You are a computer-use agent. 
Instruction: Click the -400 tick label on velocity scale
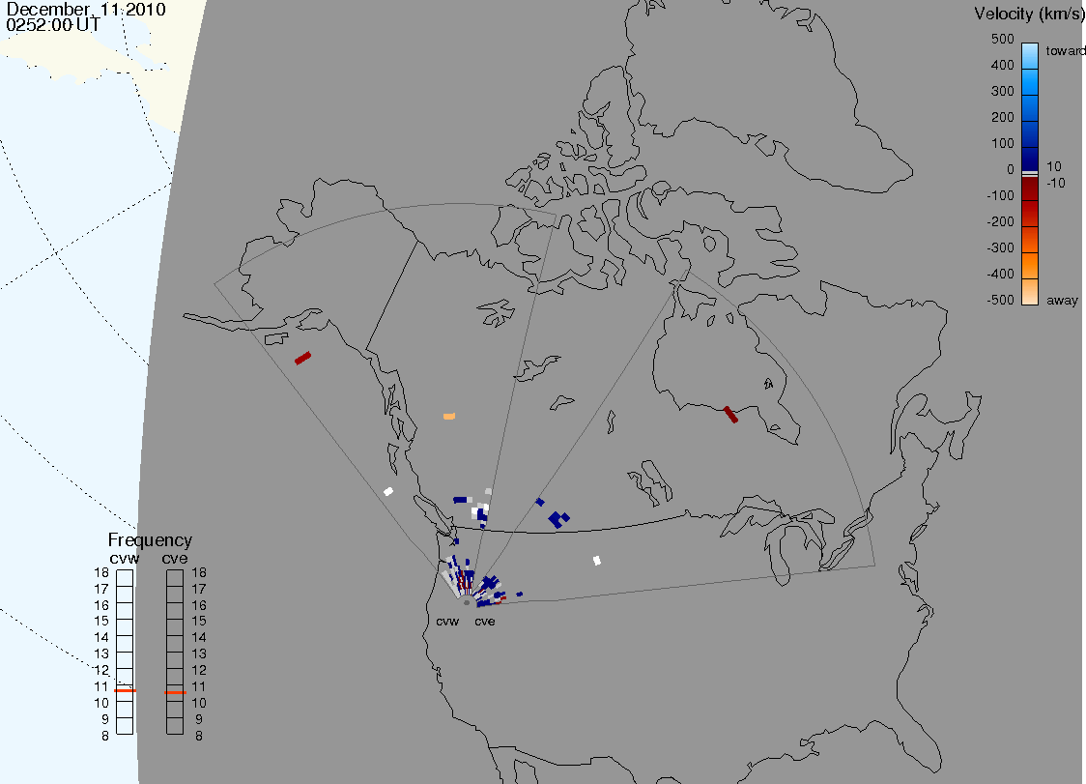[1000, 274]
